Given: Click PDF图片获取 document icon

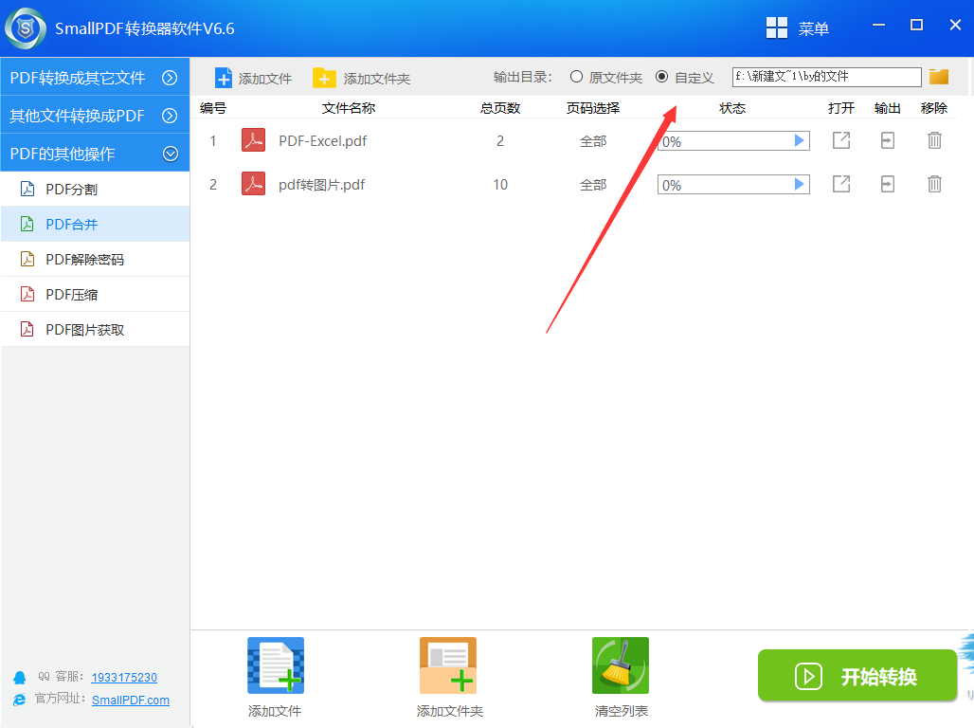Looking at the screenshot, I should coord(27,329).
